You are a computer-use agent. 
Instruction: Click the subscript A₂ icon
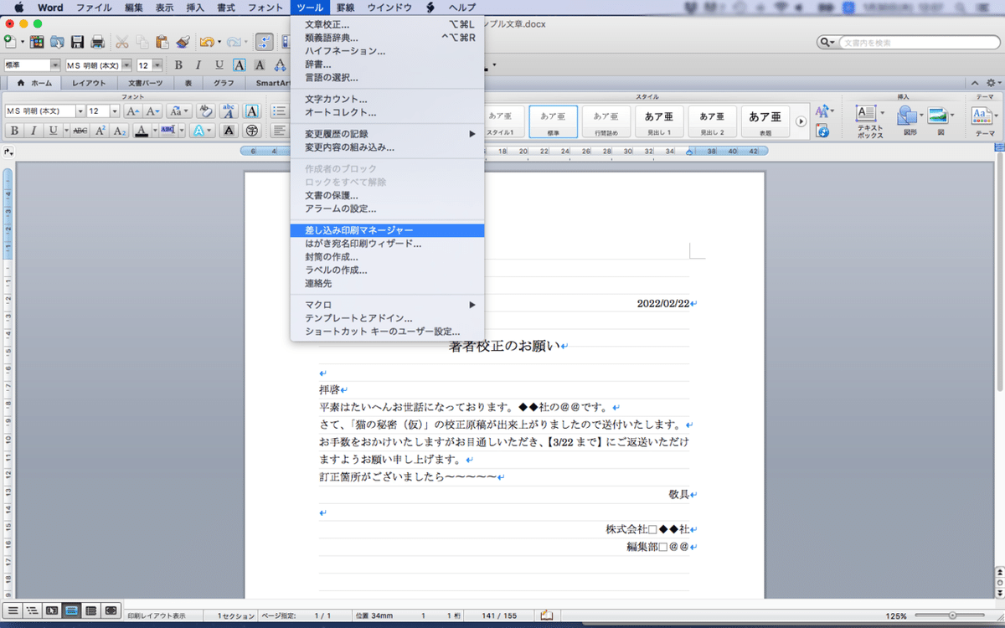tap(120, 131)
